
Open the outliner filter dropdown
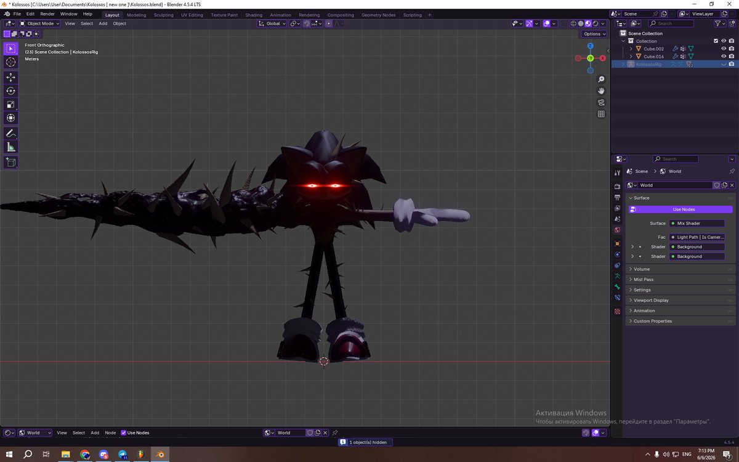point(720,23)
